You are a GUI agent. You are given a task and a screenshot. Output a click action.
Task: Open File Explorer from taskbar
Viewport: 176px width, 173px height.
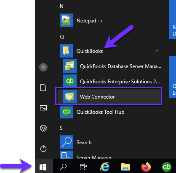125,167
